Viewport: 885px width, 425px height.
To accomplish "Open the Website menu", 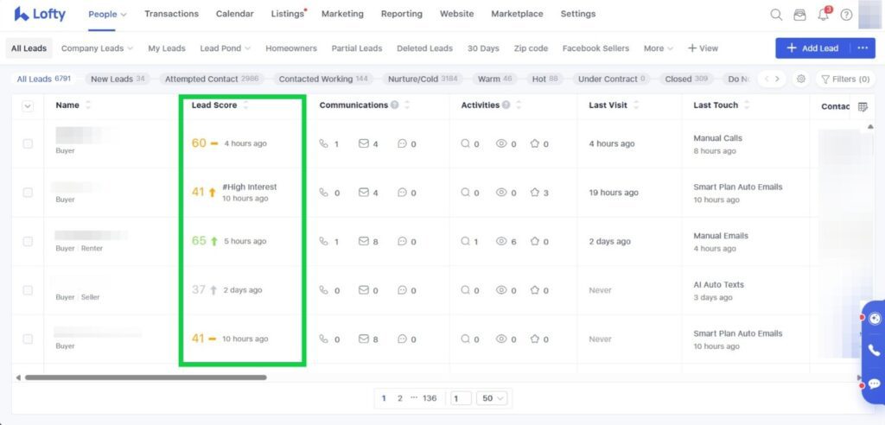I will pos(456,14).
